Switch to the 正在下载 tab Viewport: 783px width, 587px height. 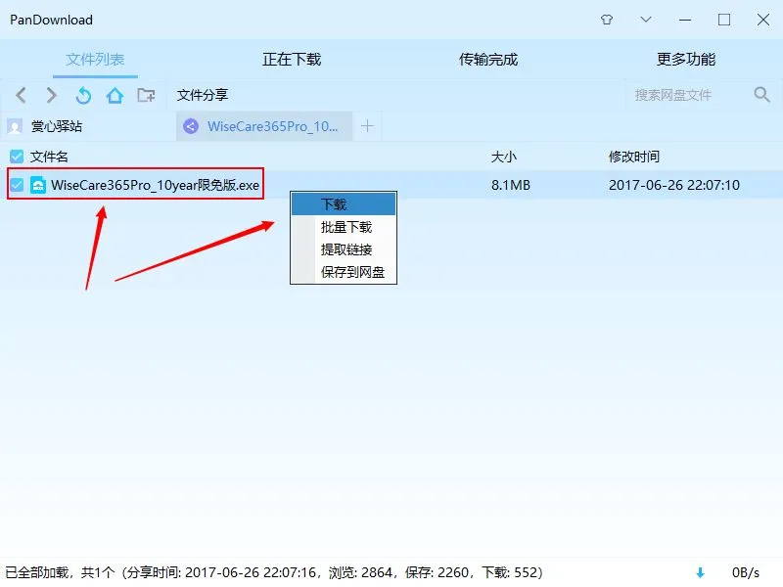coord(292,60)
